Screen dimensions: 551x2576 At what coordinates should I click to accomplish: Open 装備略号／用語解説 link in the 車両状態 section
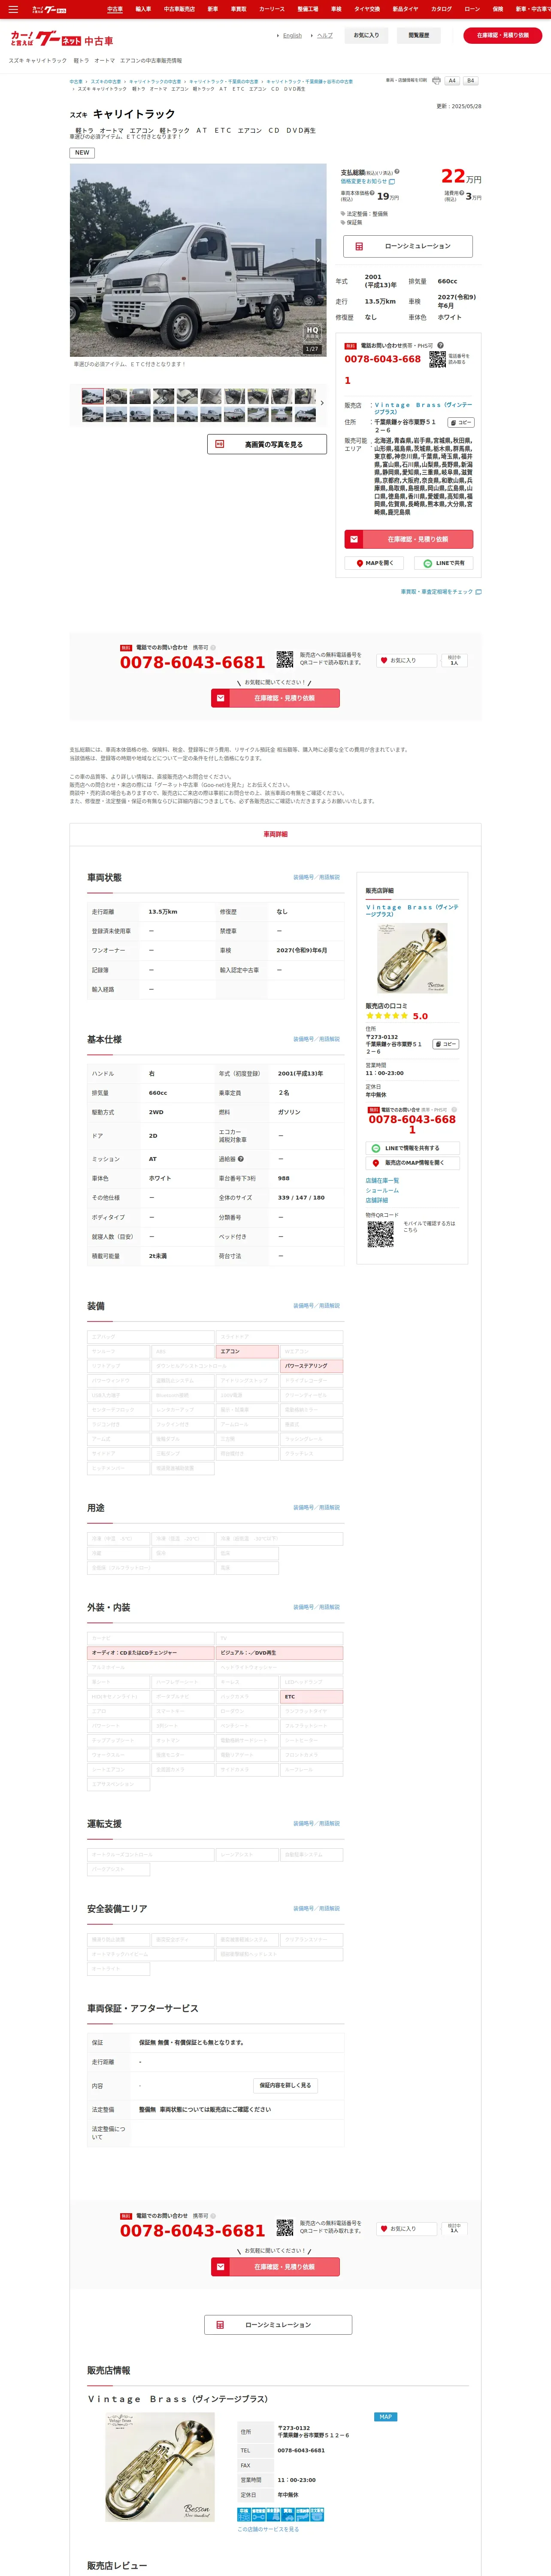(x=316, y=877)
